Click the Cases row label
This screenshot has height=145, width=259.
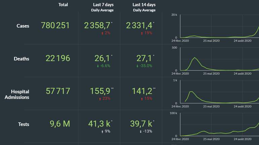(23, 26)
